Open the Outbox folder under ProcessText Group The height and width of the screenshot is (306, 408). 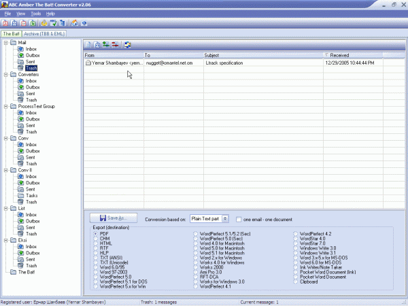click(33, 119)
